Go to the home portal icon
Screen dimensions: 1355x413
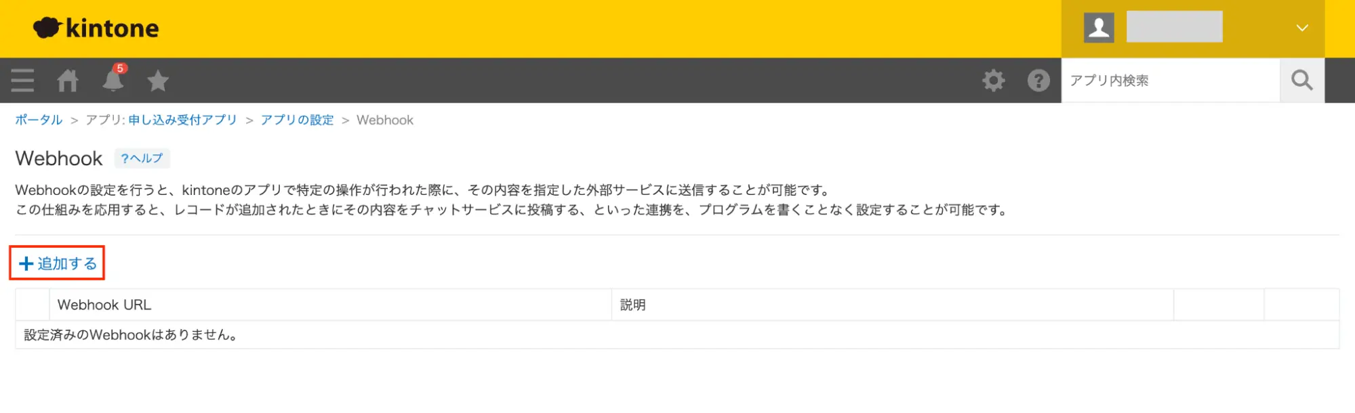(x=68, y=81)
